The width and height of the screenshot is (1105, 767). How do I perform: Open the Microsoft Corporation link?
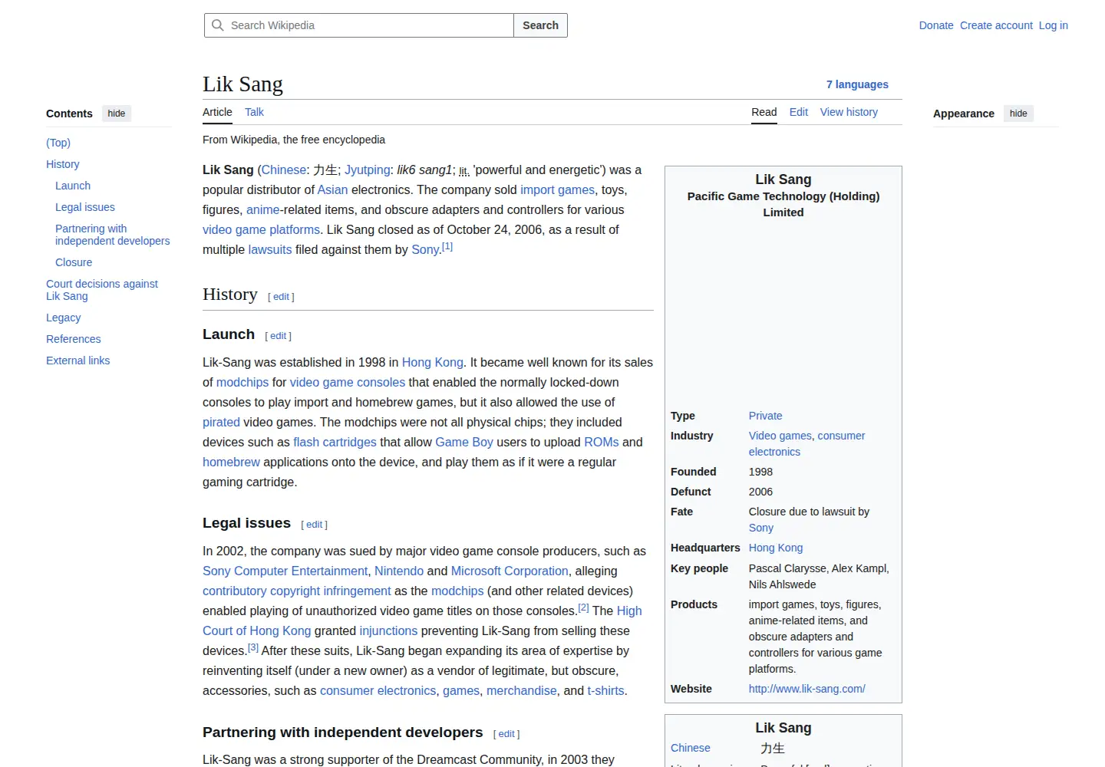(x=510, y=571)
